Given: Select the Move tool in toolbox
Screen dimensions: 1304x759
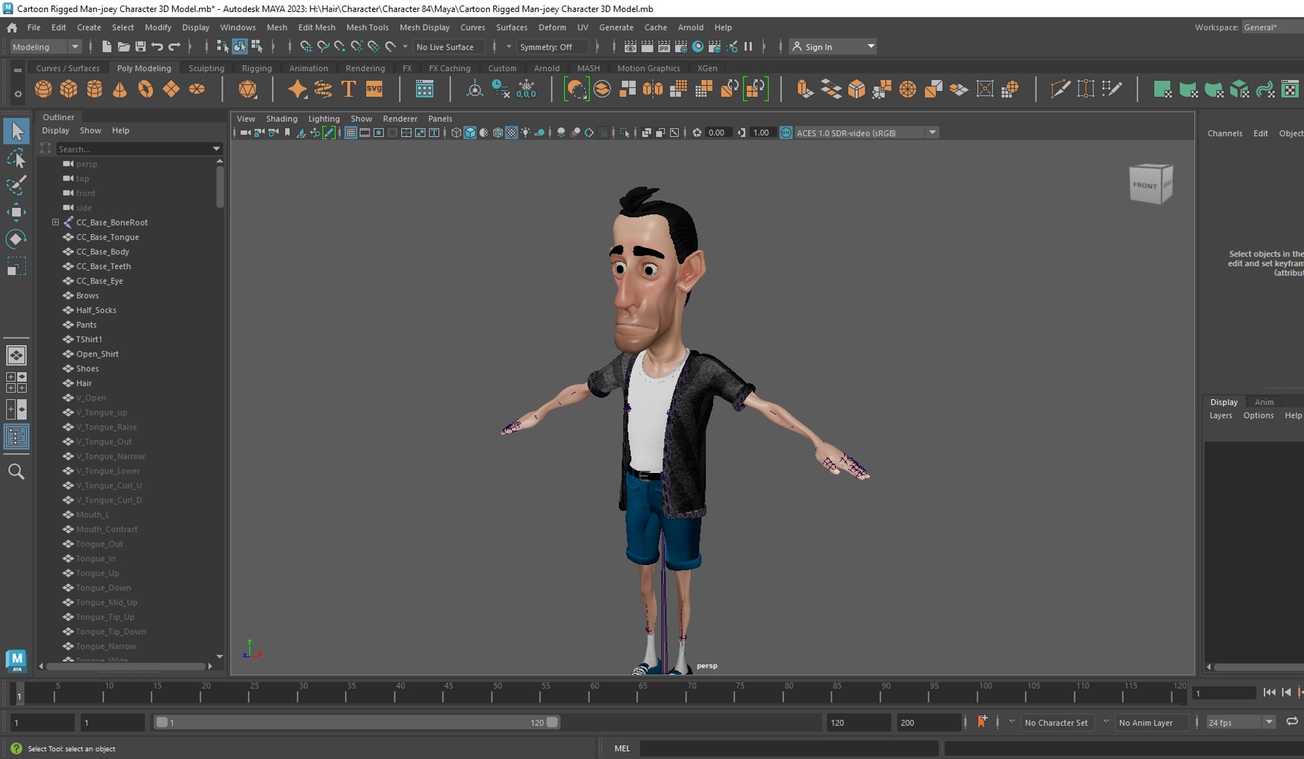Looking at the screenshot, I should coord(15,212).
